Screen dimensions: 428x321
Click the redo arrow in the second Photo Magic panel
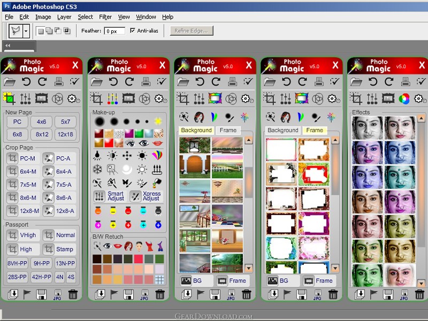(129, 82)
